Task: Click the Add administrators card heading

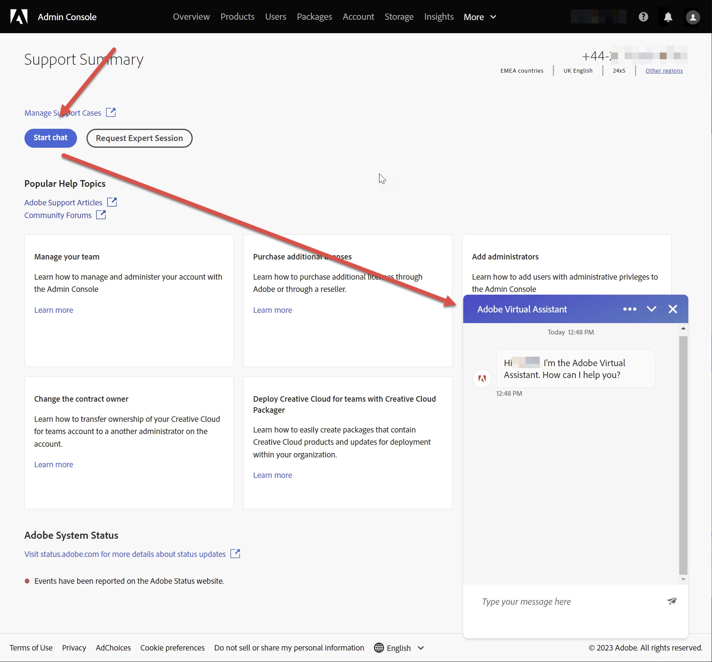Action: click(x=505, y=257)
